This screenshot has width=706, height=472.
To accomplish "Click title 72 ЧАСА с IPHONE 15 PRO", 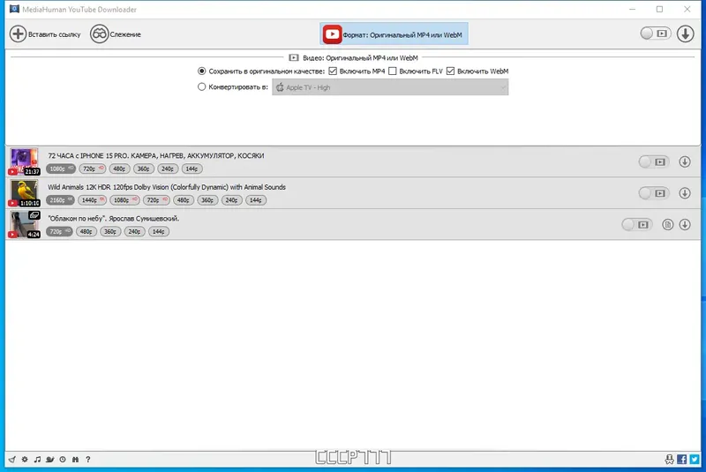I will coord(156,155).
